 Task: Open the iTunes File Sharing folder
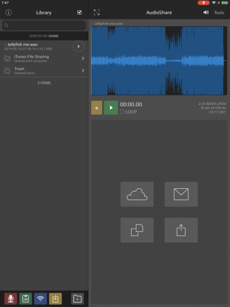click(44, 58)
